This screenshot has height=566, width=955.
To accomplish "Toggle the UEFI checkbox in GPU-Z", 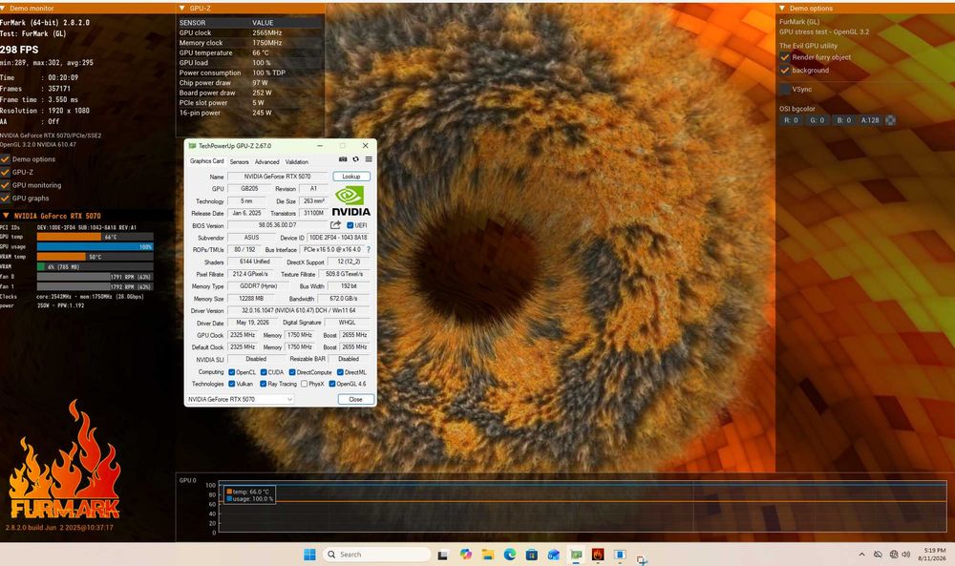I will (350, 226).
